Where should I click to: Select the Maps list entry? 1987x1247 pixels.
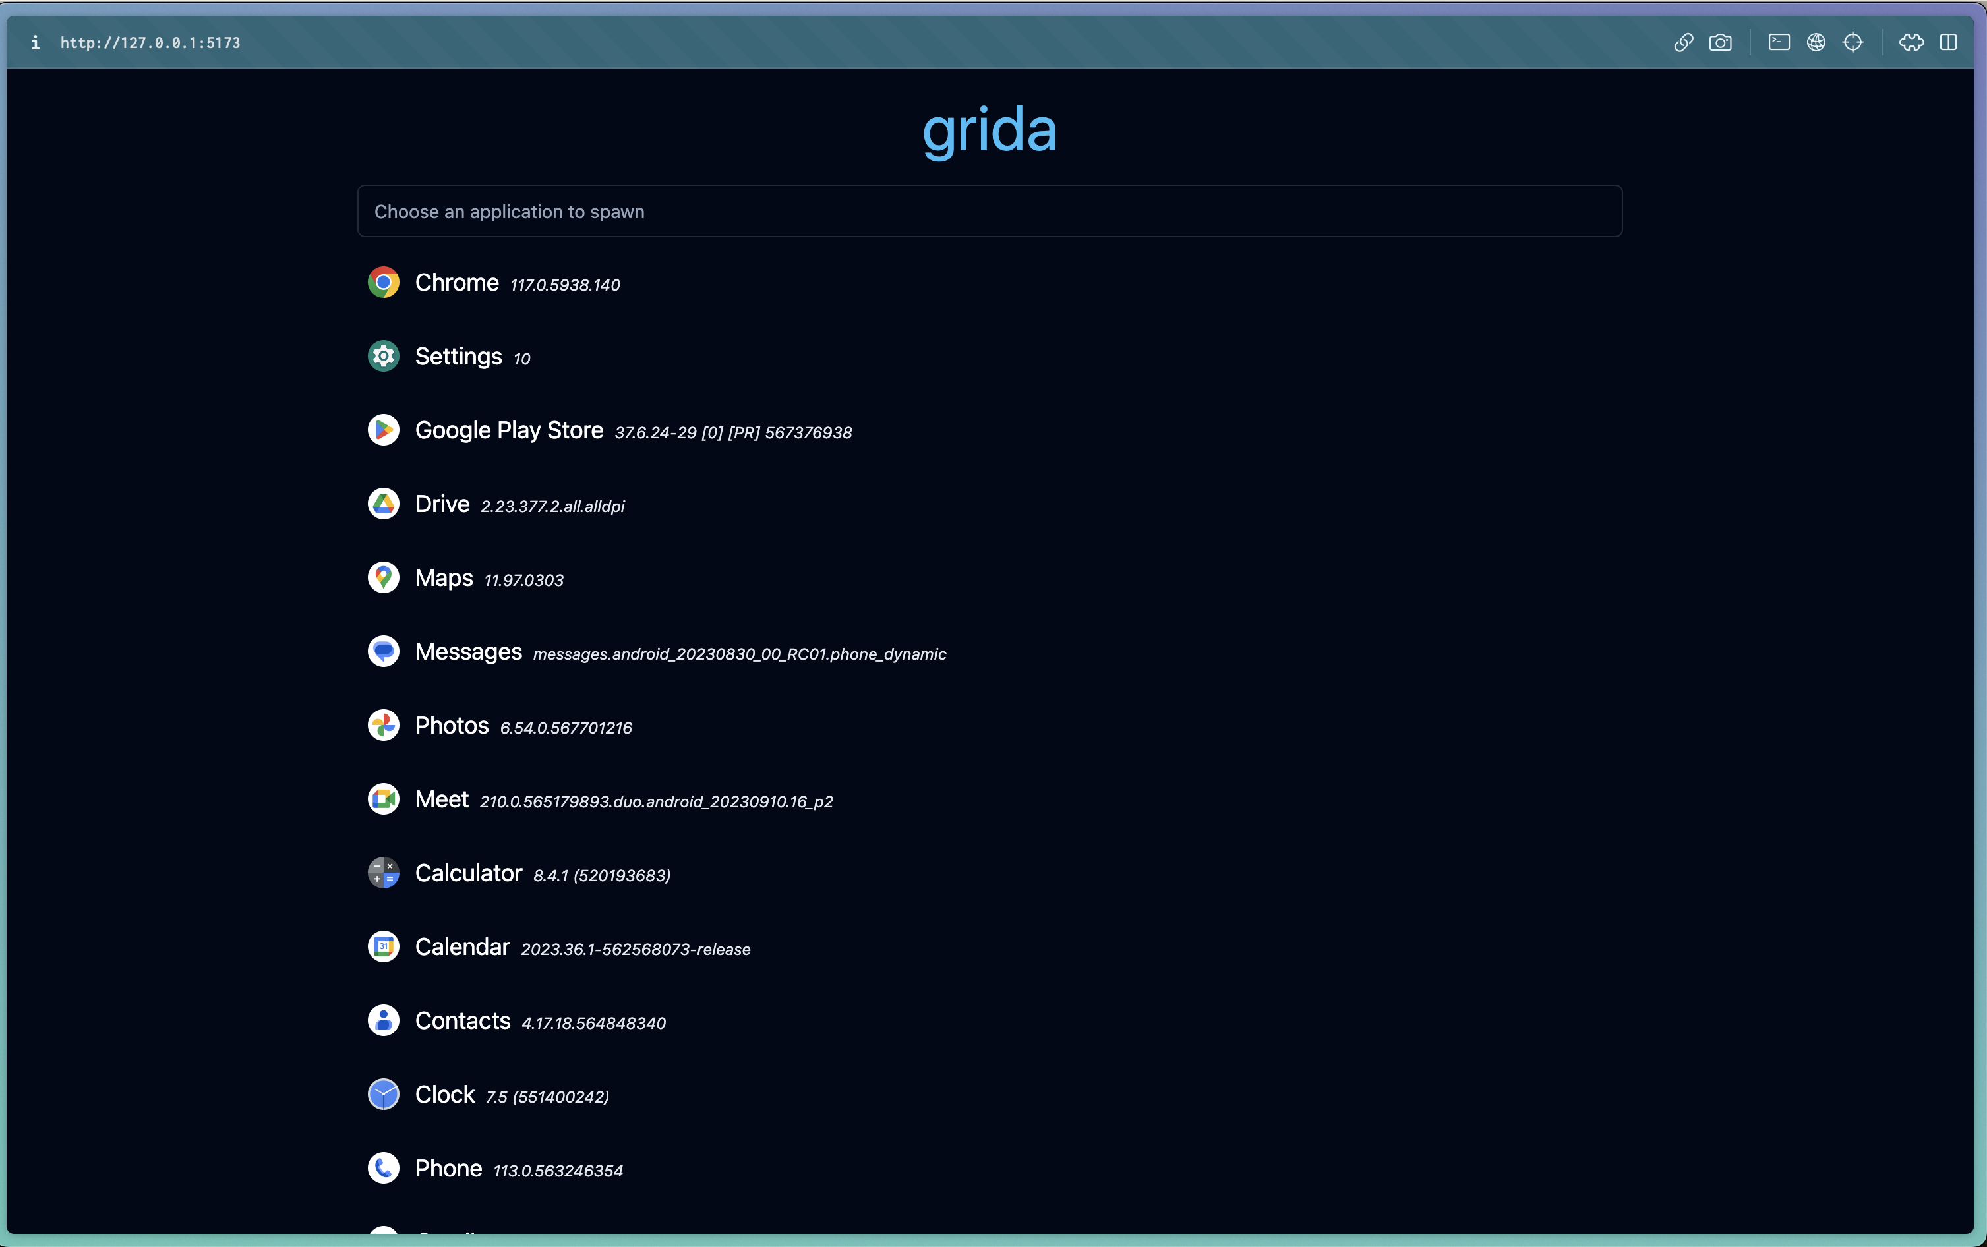click(444, 578)
